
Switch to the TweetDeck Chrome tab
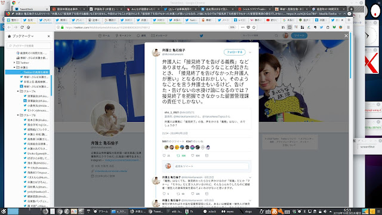pos(31,9)
